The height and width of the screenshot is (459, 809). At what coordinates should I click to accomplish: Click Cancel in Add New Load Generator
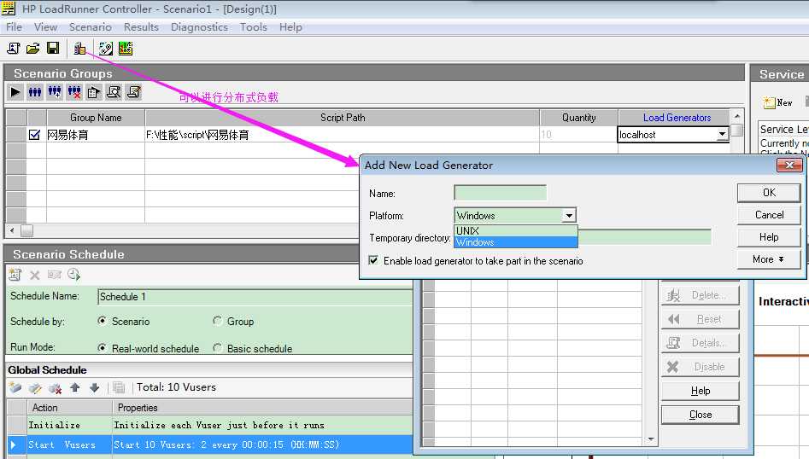tap(769, 215)
